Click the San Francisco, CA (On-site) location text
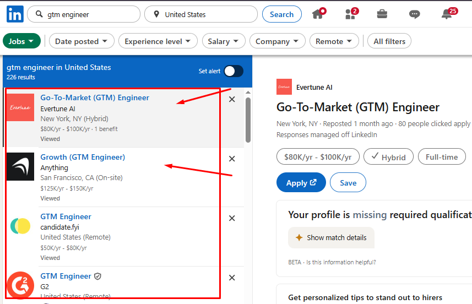This screenshot has height=304, width=472. point(82,177)
